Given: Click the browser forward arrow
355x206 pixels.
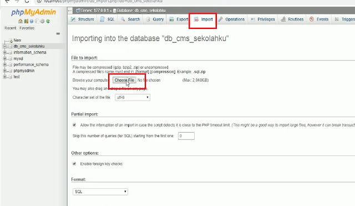Looking at the screenshot, I should point(17,1).
